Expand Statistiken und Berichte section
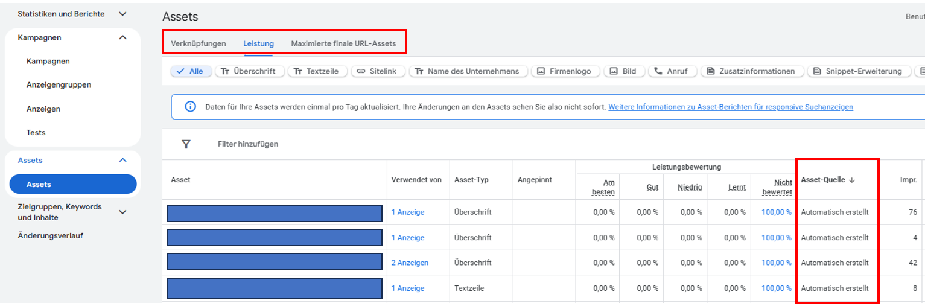Viewport: 925px width, 306px height. [x=123, y=14]
